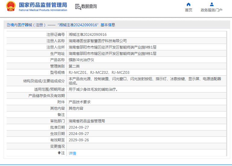This screenshot has width=232, height=166.
Task: Open the 数据查询 search icon
Action: (78, 7)
